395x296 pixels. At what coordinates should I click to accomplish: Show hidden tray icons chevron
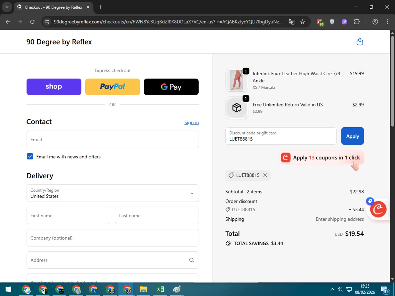tap(332, 289)
